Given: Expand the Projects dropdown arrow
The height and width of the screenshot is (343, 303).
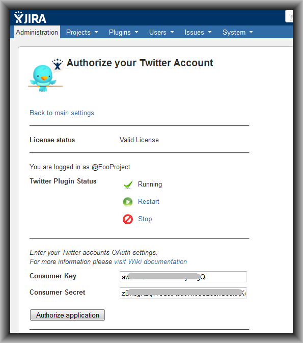Looking at the screenshot, I should pos(96,32).
